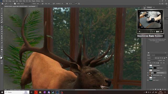This screenshot has height=94, width=168.
Task: Toggle lock transparent pixels in Layers panel
Action: [x=150, y=63]
